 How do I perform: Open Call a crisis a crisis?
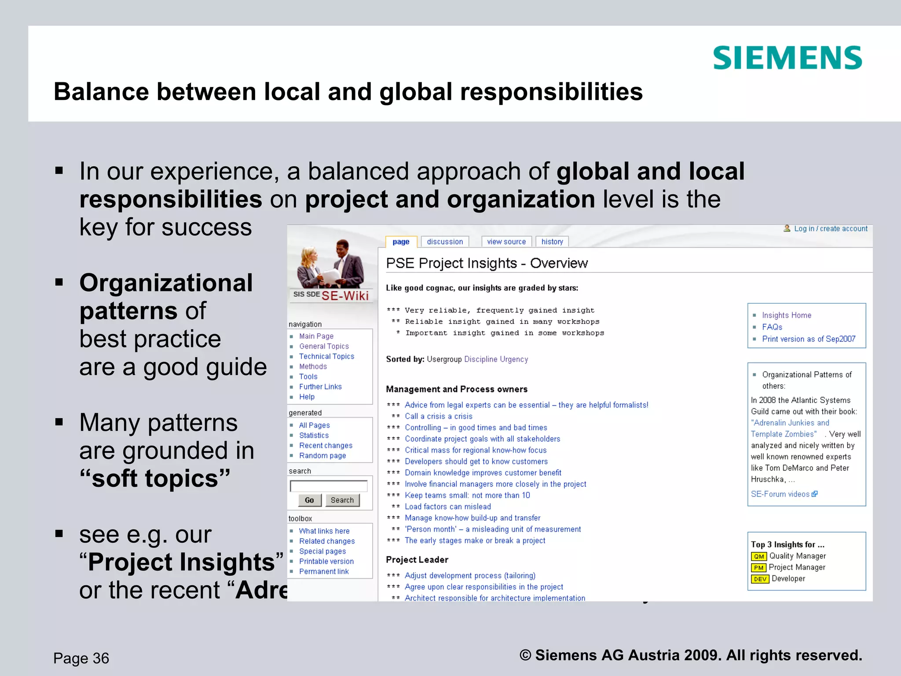[439, 416]
